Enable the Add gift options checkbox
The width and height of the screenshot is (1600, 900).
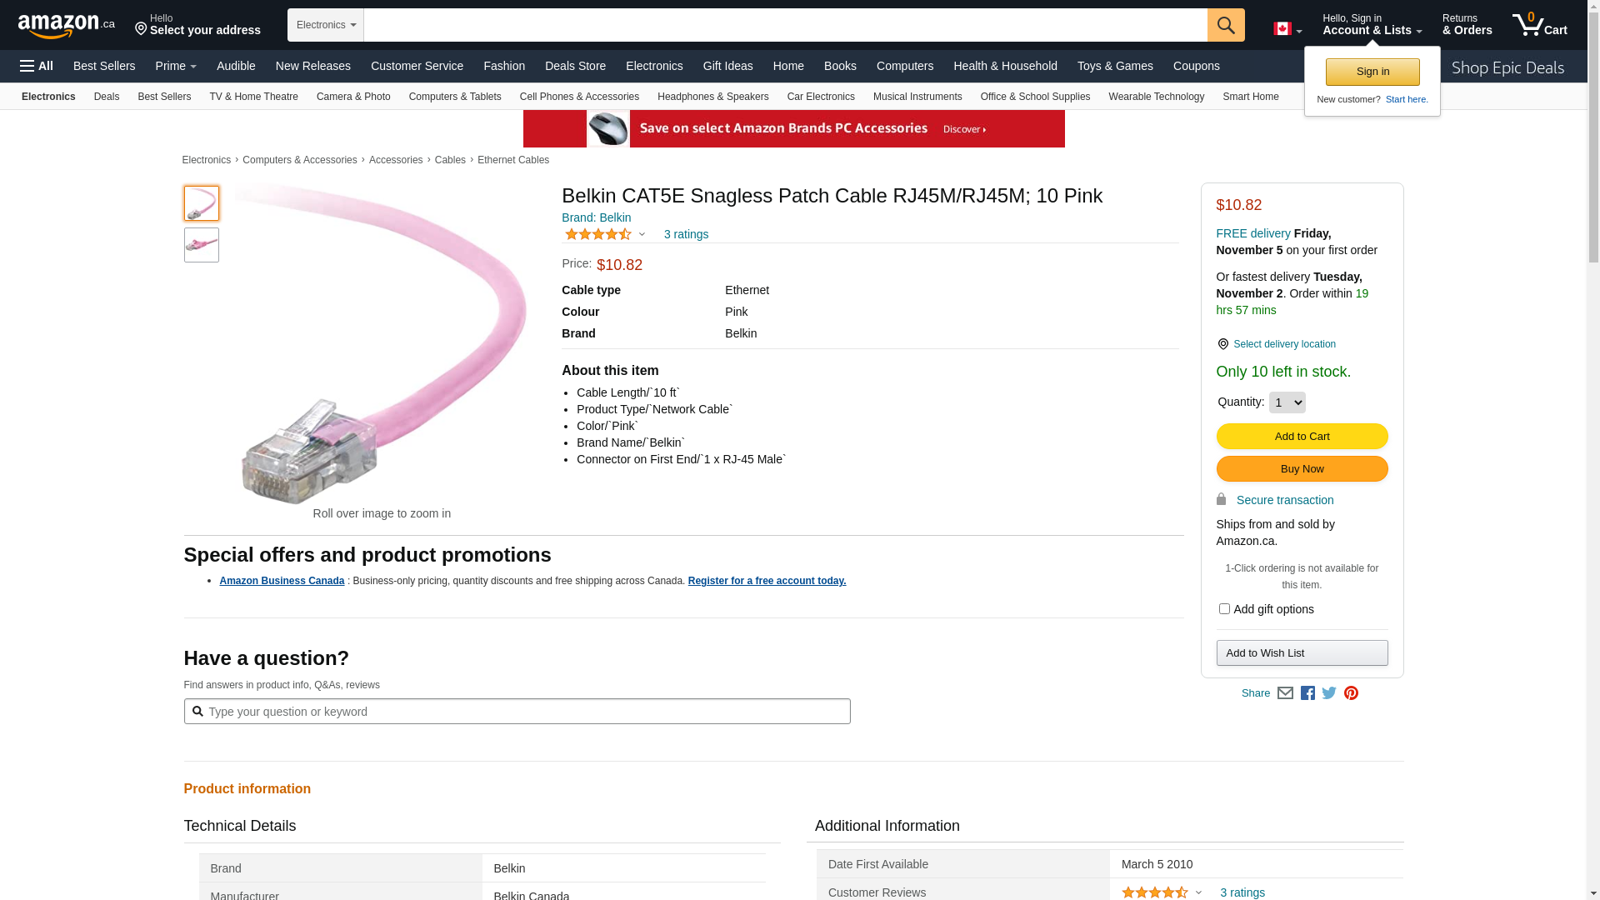pos(1224,609)
